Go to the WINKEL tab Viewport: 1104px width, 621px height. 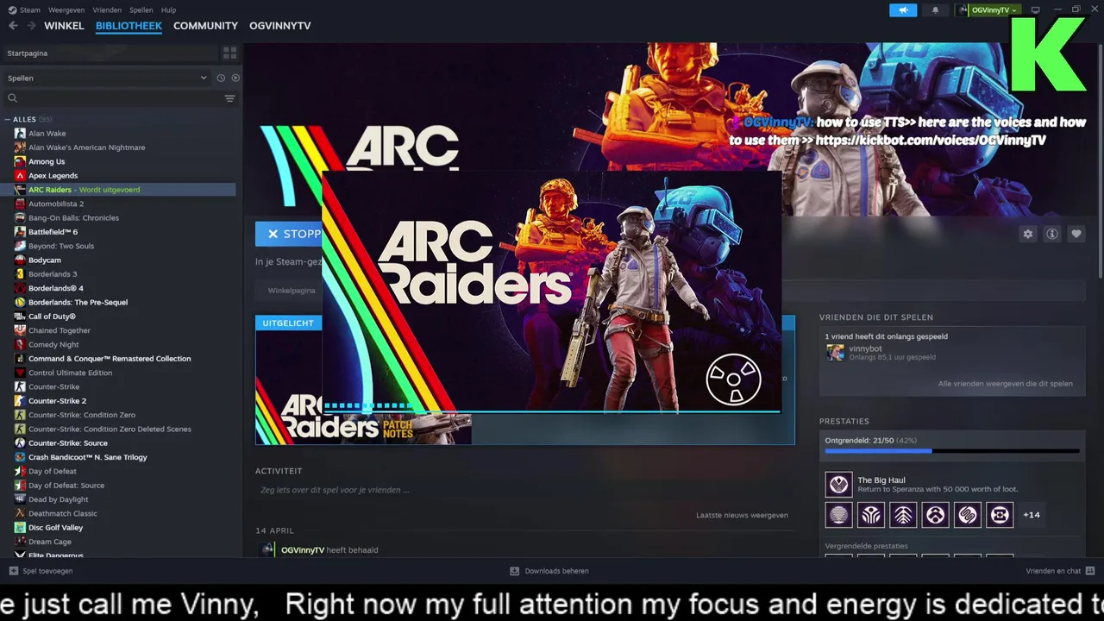65,26
